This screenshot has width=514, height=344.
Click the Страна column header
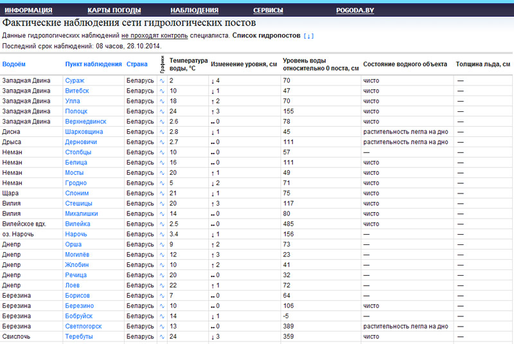[137, 64]
